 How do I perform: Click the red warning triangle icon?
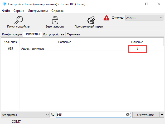[x=106, y=18]
